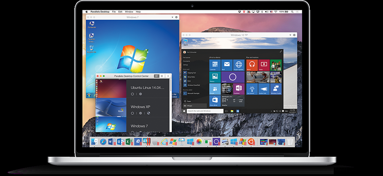Add a new virtual machine with plus button
This screenshot has height=176, width=383.
168,76
